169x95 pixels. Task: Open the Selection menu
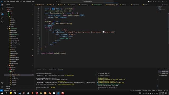coord(12,2)
